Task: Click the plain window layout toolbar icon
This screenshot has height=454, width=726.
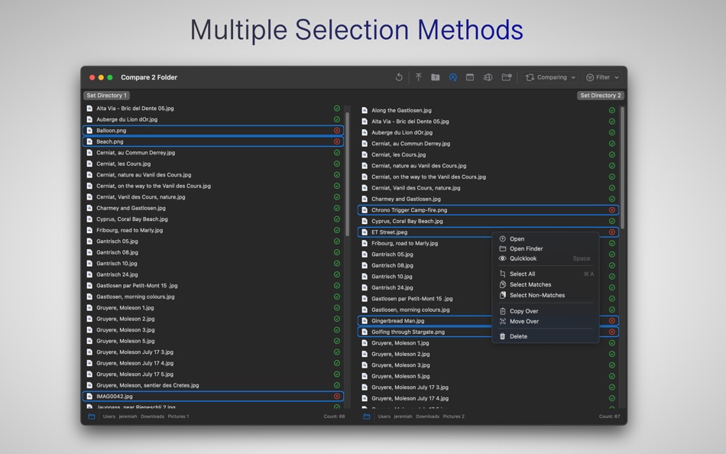Action: click(x=470, y=77)
